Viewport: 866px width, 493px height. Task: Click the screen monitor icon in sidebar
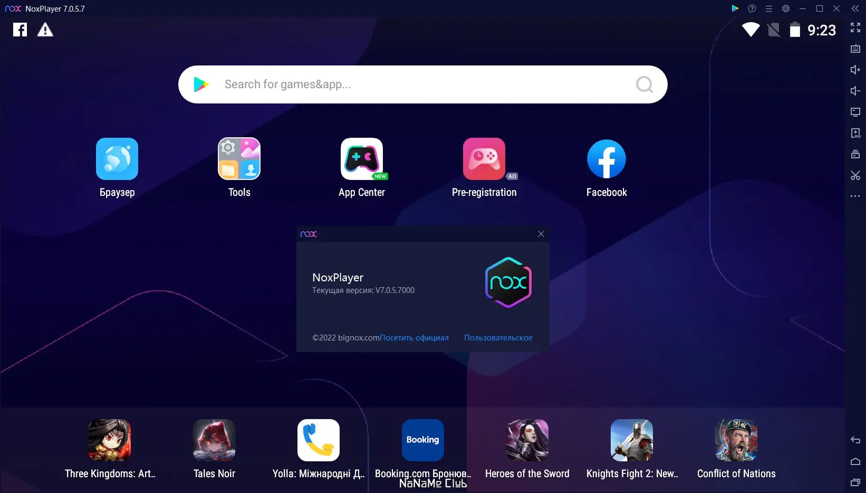[x=855, y=112]
